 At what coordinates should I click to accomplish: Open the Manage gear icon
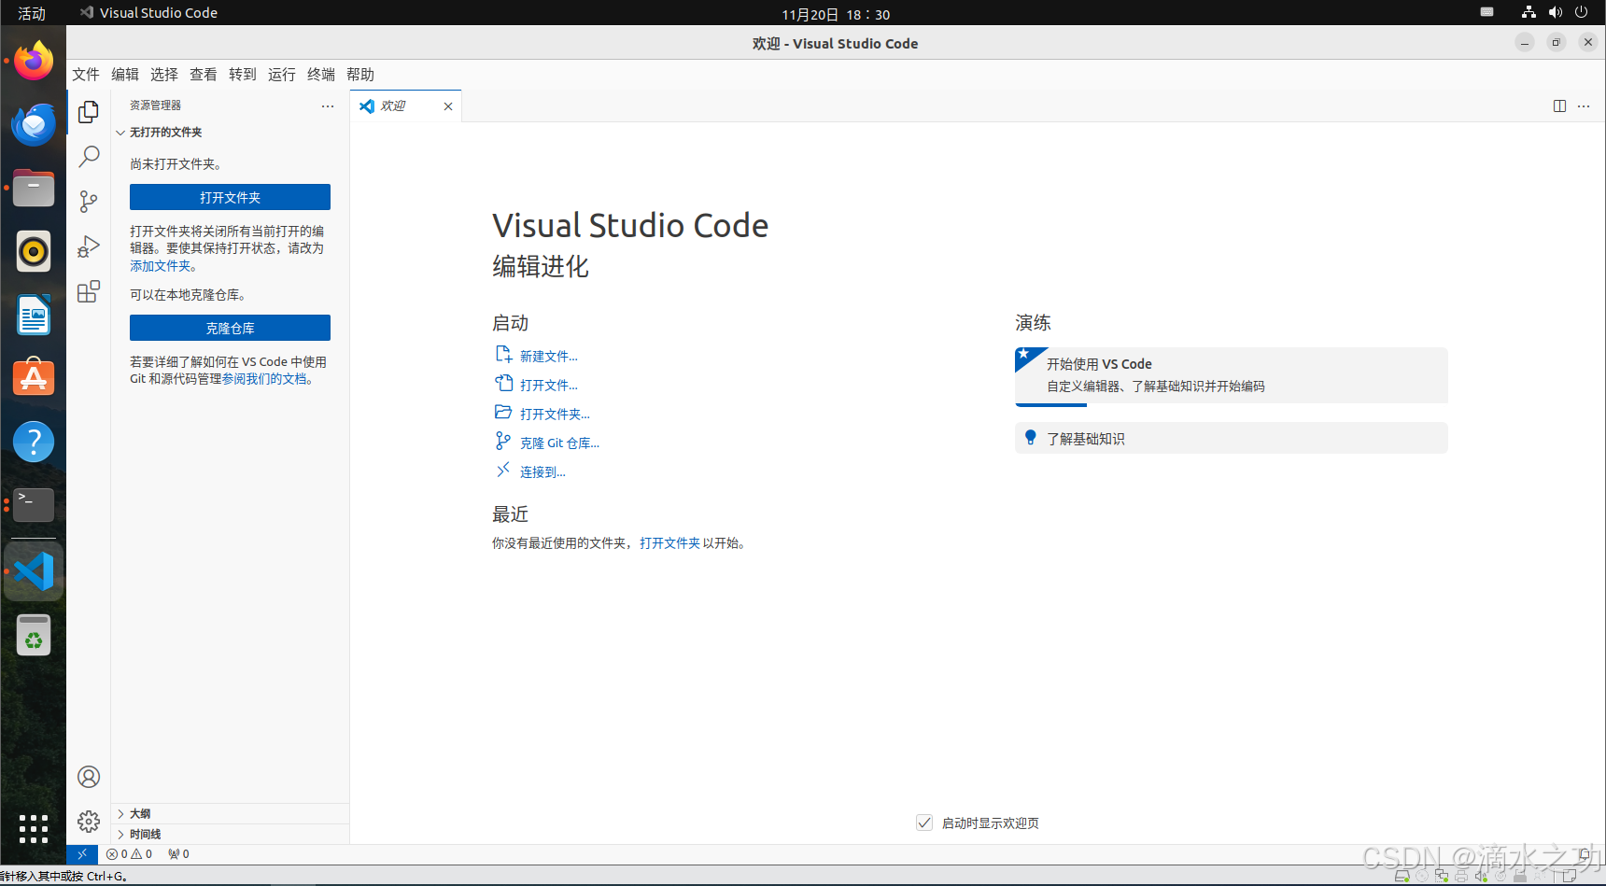point(89,822)
